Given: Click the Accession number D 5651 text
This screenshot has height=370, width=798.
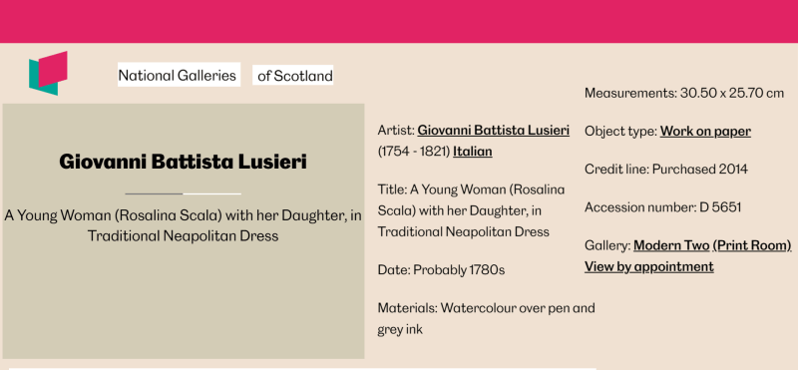Looking at the screenshot, I should click(662, 207).
